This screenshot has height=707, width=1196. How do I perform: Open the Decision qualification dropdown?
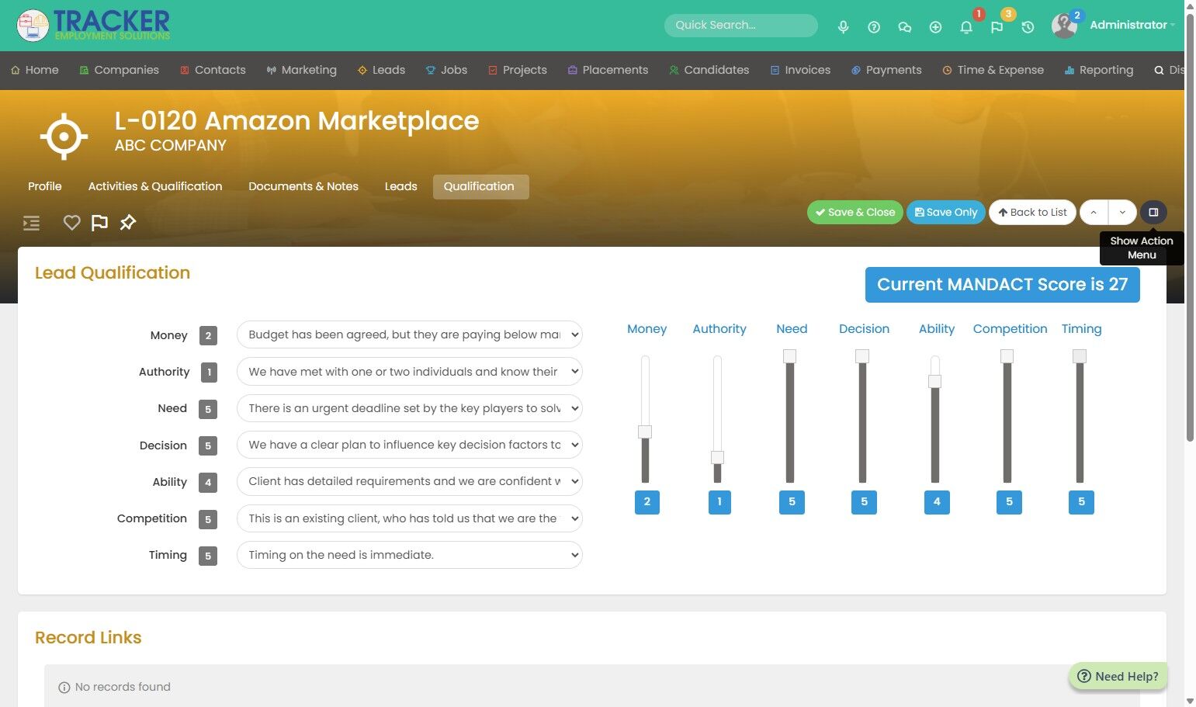(x=409, y=445)
